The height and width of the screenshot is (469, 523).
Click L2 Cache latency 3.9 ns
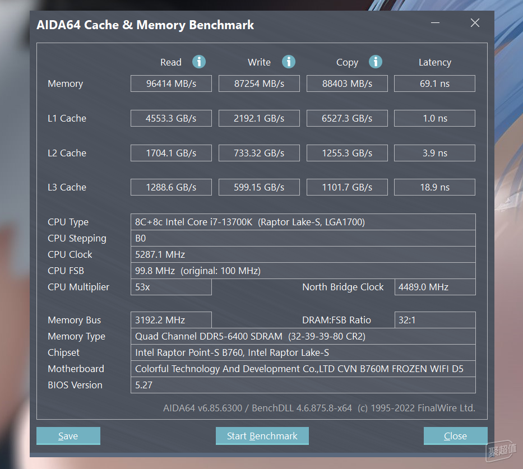pos(434,152)
